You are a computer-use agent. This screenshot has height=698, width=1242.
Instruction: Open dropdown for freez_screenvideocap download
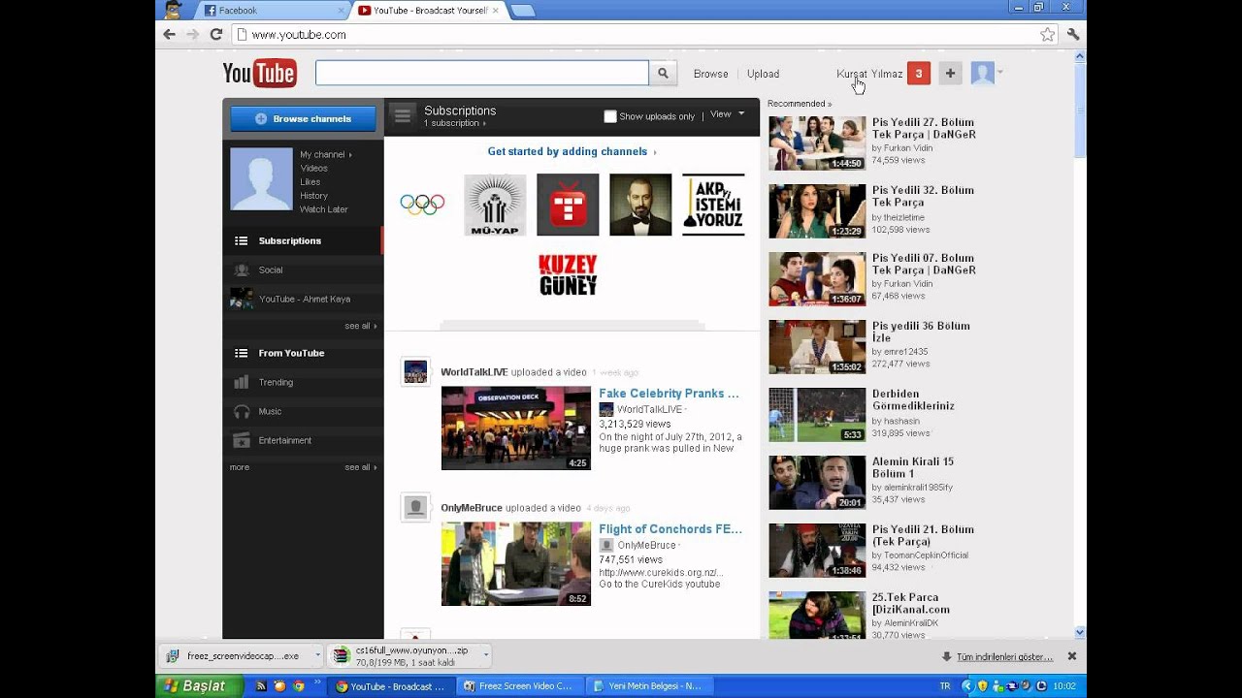click(316, 656)
